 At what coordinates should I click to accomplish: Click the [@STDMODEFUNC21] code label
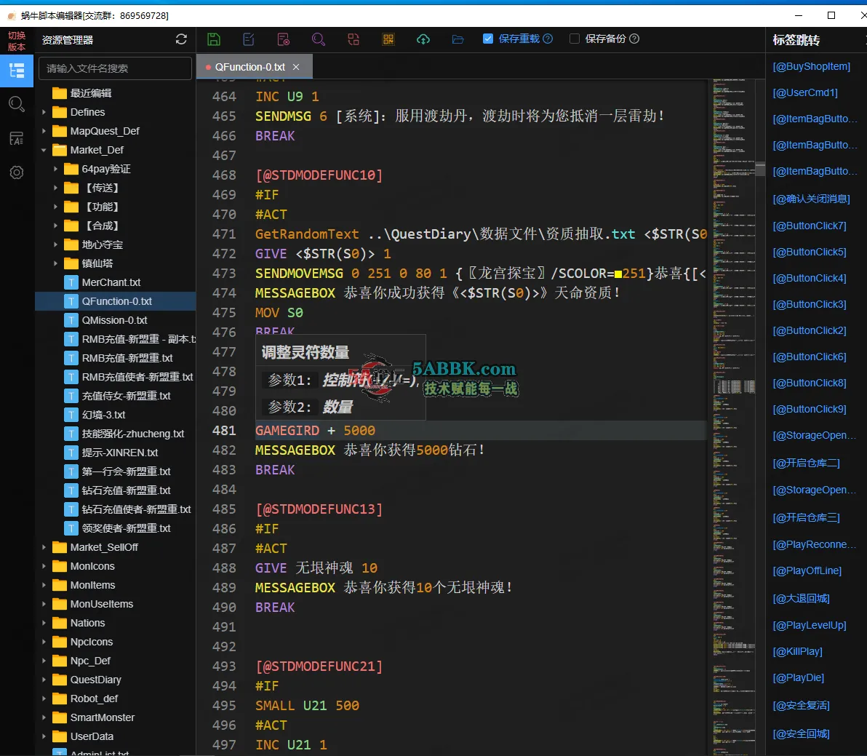click(319, 666)
